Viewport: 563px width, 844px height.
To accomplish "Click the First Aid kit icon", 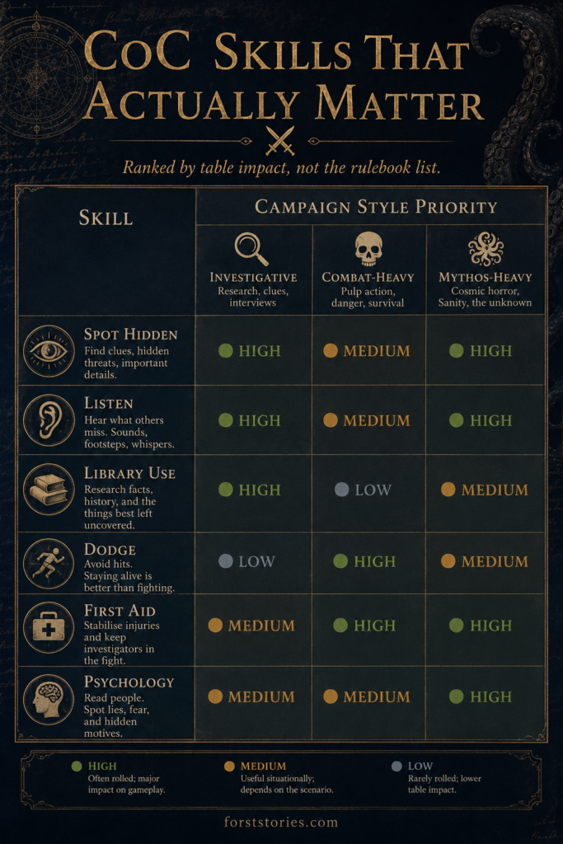I will [x=49, y=627].
